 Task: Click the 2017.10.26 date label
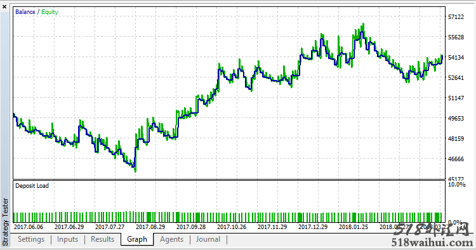coord(232,227)
